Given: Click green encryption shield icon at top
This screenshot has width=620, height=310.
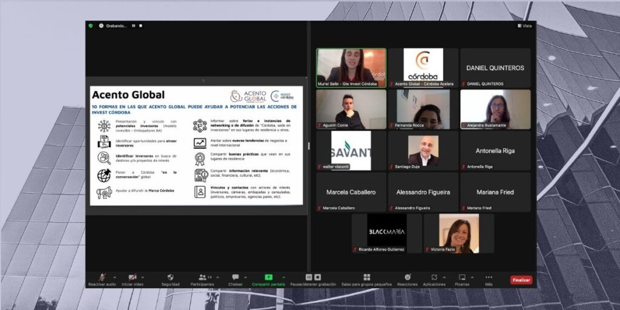Looking at the screenshot, I should pyautogui.click(x=91, y=25).
